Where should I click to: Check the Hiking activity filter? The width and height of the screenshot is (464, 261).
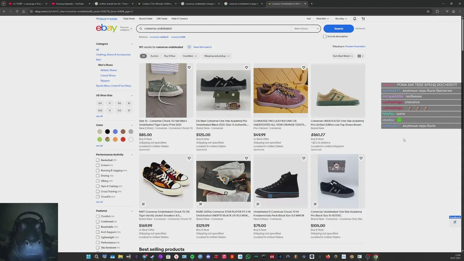pyautogui.click(x=98, y=181)
